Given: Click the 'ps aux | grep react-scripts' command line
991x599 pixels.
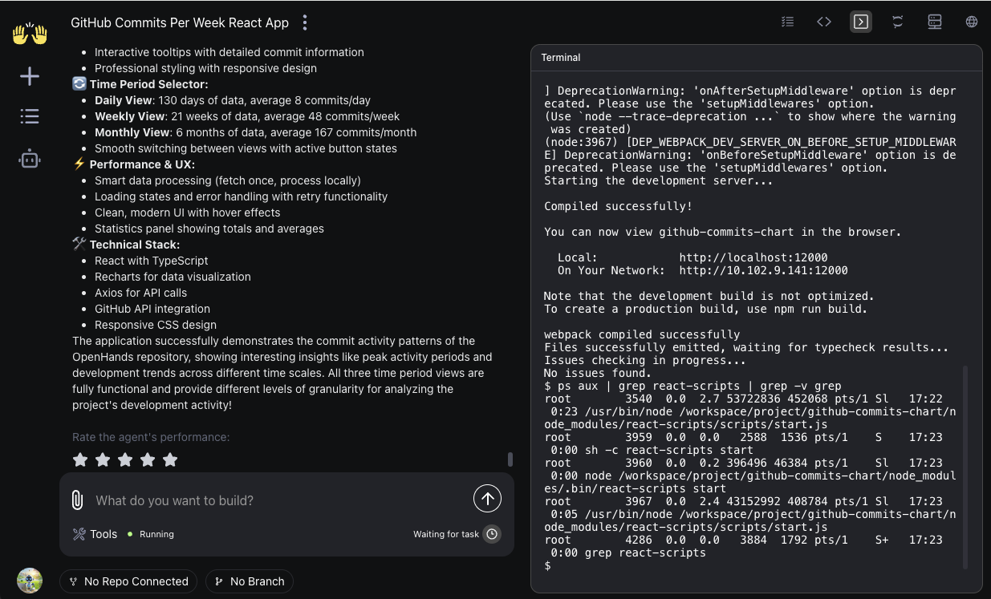Looking at the screenshot, I should click(x=692, y=386).
